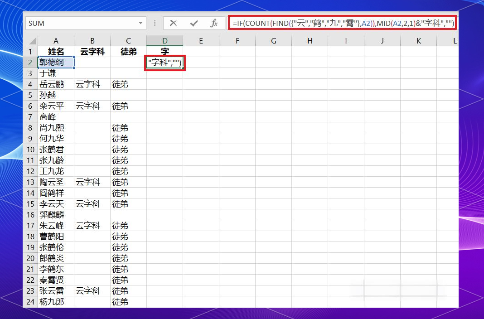Select column B header
The width and height of the screenshot is (484, 319).
coord(92,41)
